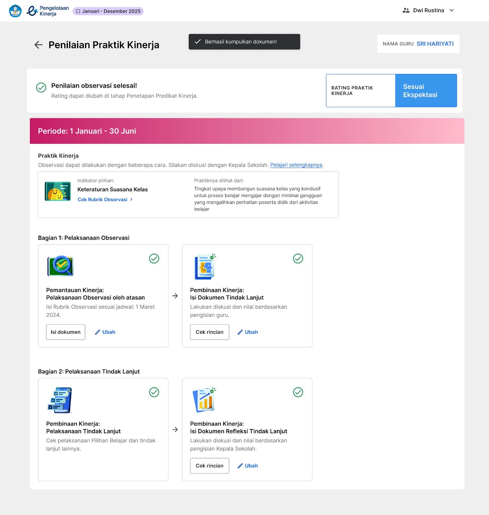The image size is (489, 515).
Task: Click the calendar icon in the period badge
Action: tap(78, 11)
